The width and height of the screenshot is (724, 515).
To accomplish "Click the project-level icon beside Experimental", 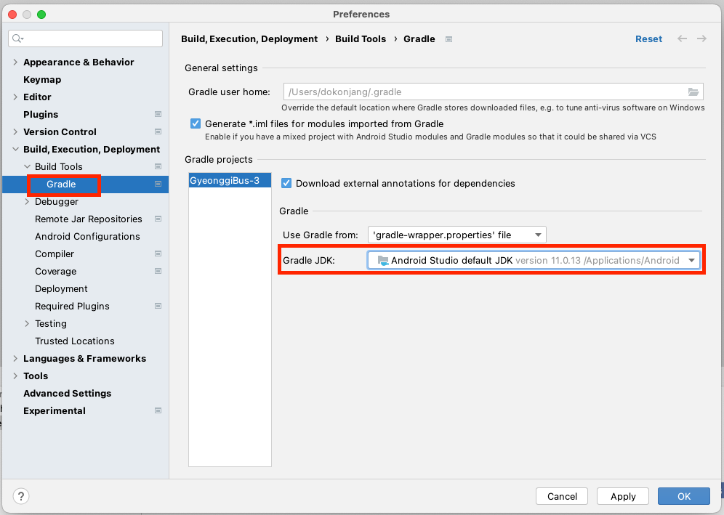I will (x=158, y=410).
